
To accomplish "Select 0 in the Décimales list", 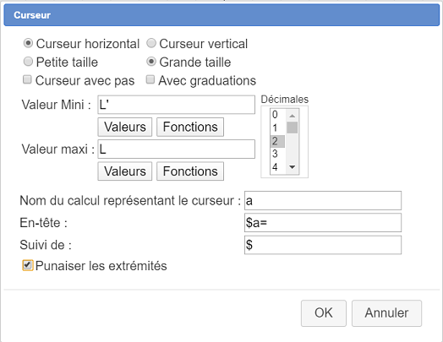I will 277,115.
